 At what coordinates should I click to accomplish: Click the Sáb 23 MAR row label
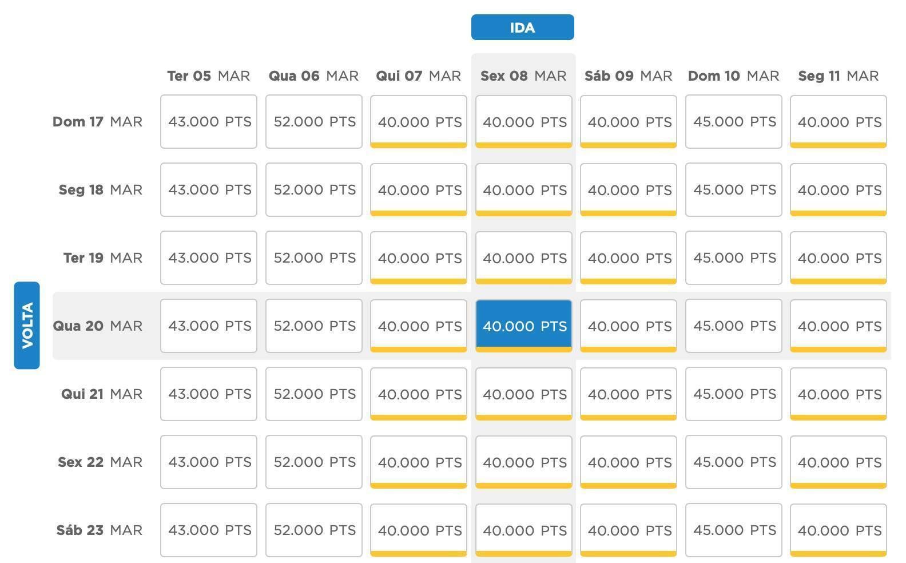point(99,530)
